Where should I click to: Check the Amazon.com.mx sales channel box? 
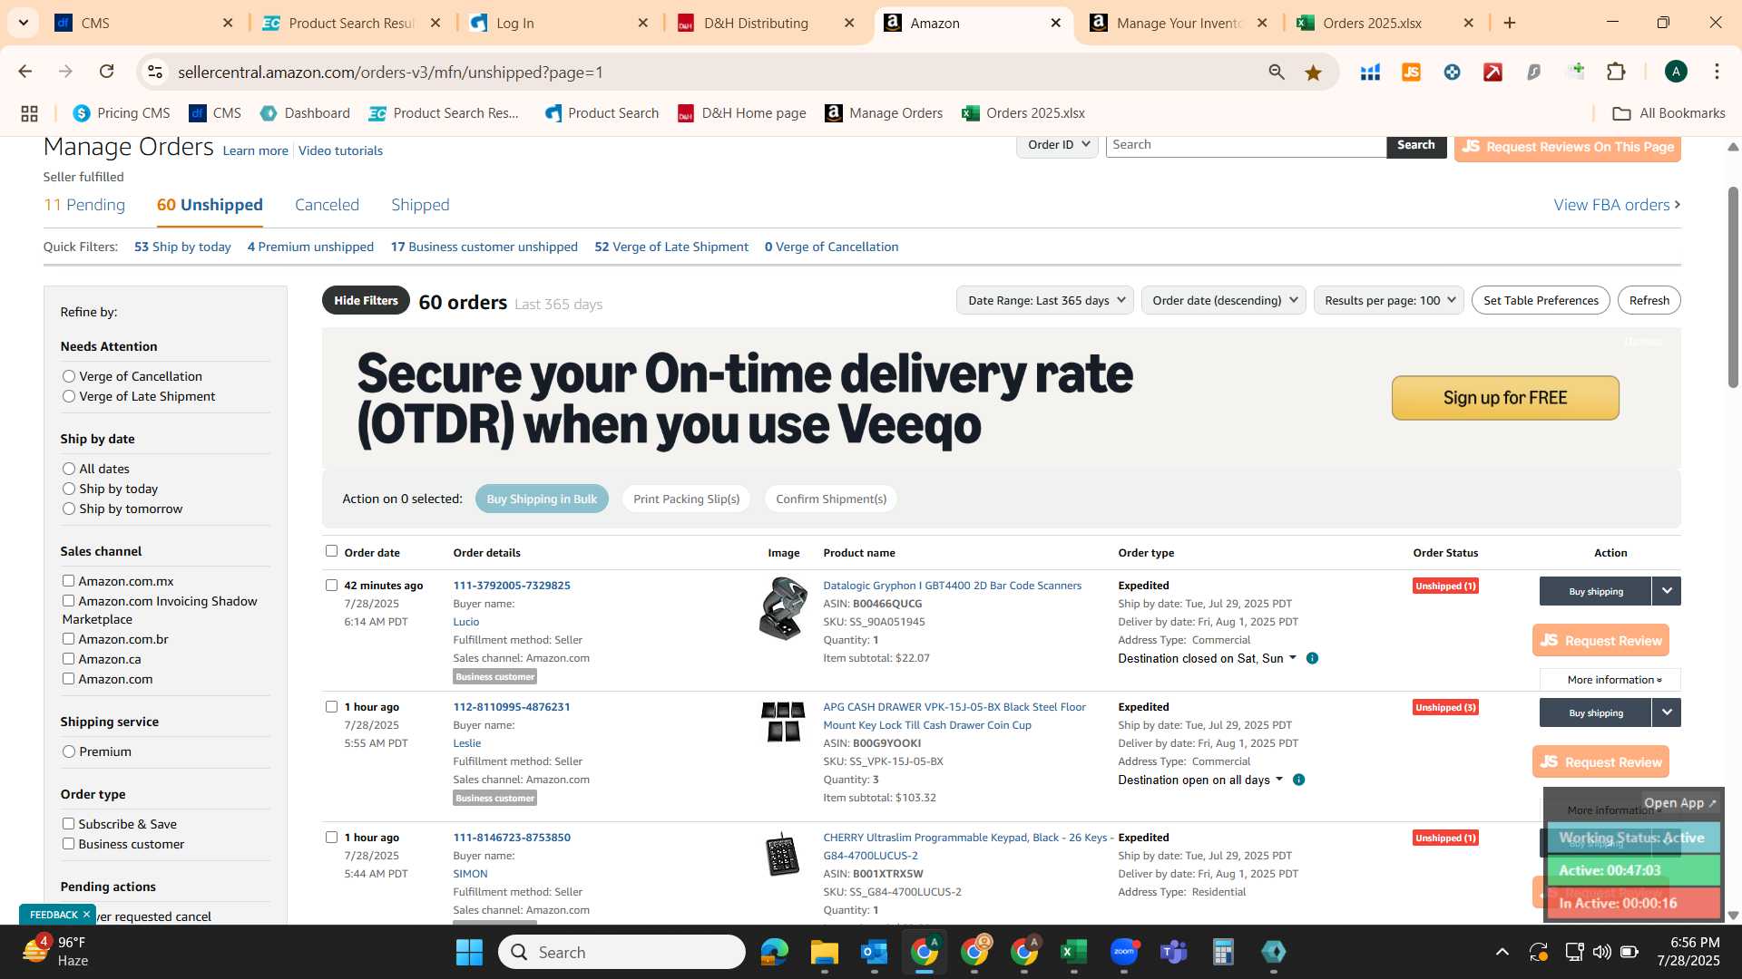[68, 581]
